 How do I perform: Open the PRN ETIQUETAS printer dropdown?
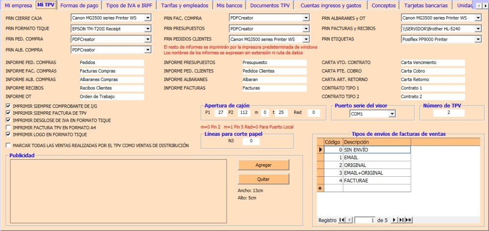tap(478, 39)
